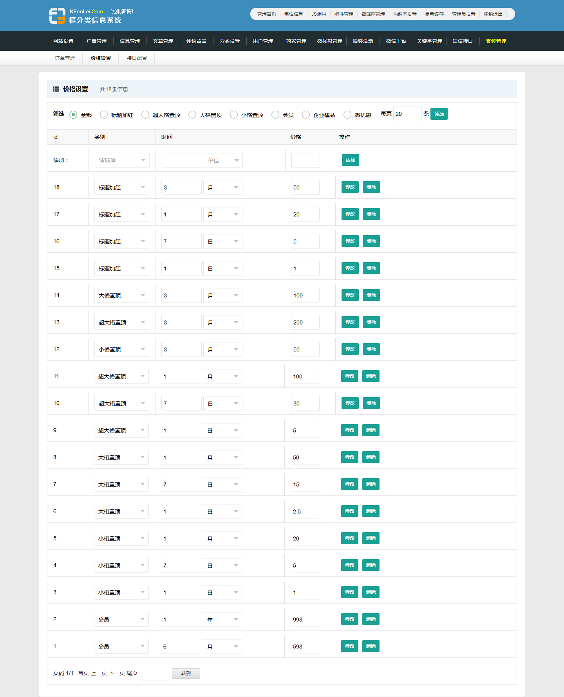This screenshot has height=697, width=564.
Task: Select the 会员 filter radio button
Action: pyautogui.click(x=275, y=115)
